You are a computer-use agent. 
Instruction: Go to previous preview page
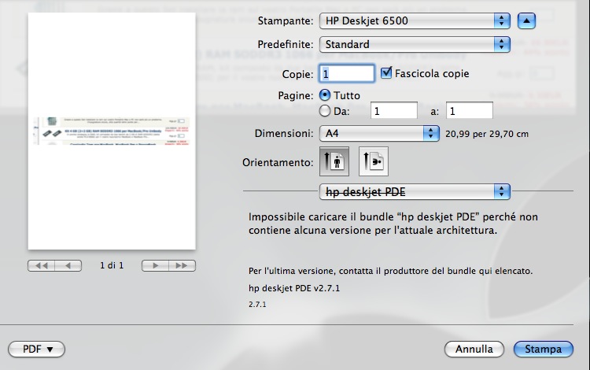(x=68, y=266)
